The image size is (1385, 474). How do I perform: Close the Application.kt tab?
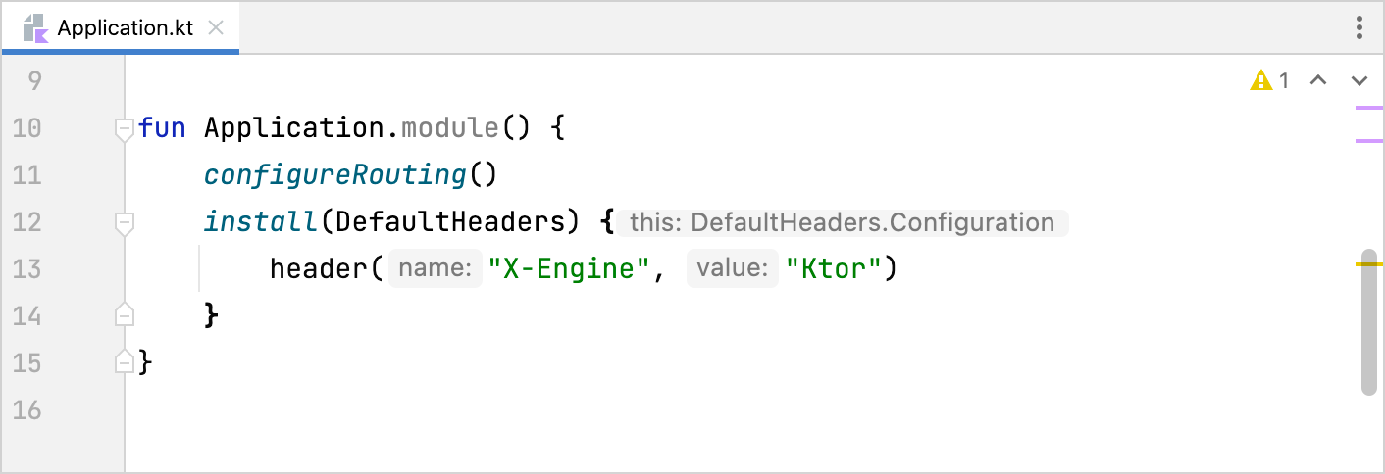[218, 27]
